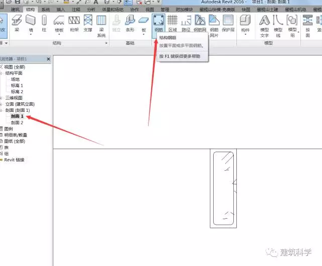Select 三维视图 node in the browser
The height and width of the screenshot is (266, 322).
click(x=14, y=98)
